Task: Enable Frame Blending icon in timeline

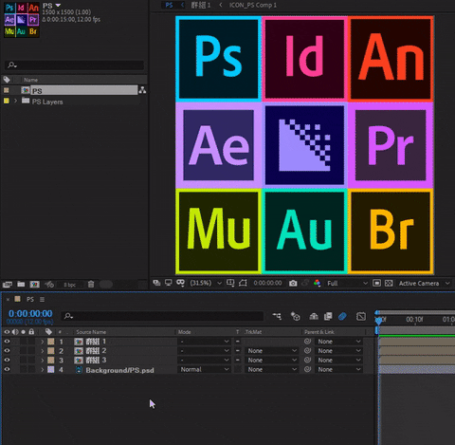Action: click(328, 316)
